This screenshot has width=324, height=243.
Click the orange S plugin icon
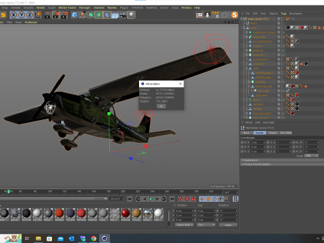235,15
